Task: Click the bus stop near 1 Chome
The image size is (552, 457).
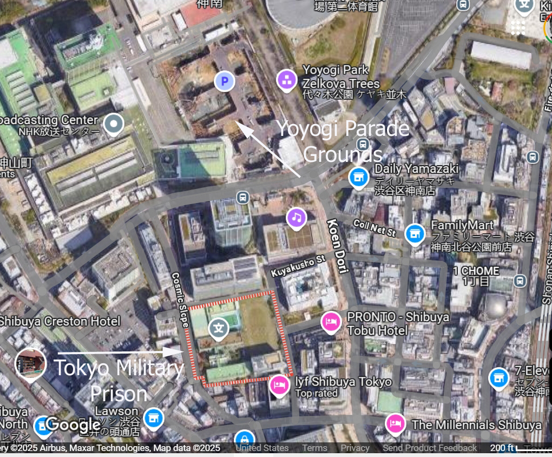Action: 520,281
